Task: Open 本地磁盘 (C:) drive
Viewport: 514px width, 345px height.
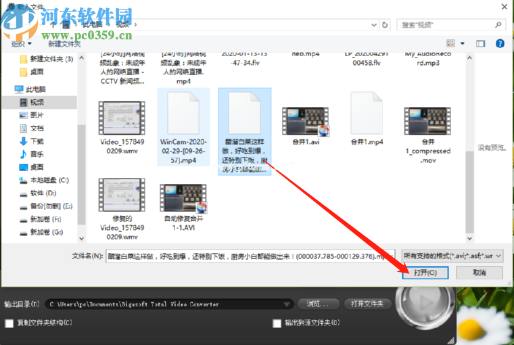Action: coord(44,180)
